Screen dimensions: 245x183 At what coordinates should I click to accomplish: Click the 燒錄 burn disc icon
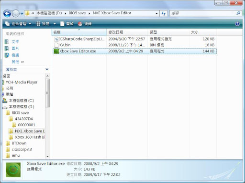(80, 24)
